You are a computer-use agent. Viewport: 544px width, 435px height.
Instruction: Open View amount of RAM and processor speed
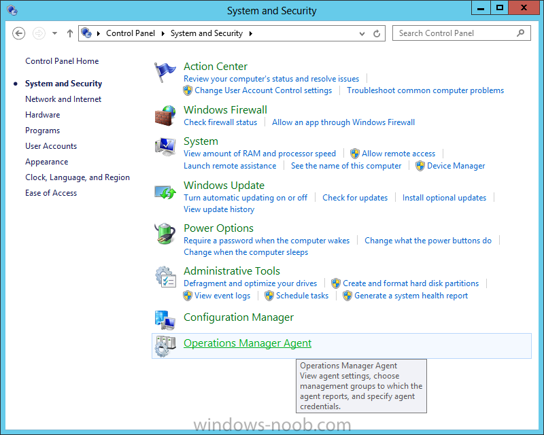(x=260, y=154)
